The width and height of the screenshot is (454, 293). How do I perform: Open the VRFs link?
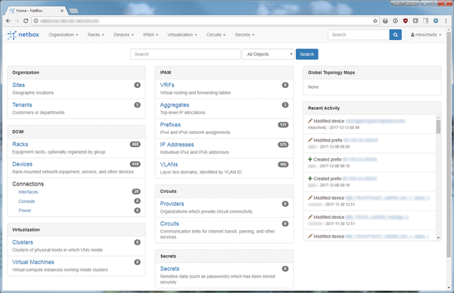click(x=167, y=85)
